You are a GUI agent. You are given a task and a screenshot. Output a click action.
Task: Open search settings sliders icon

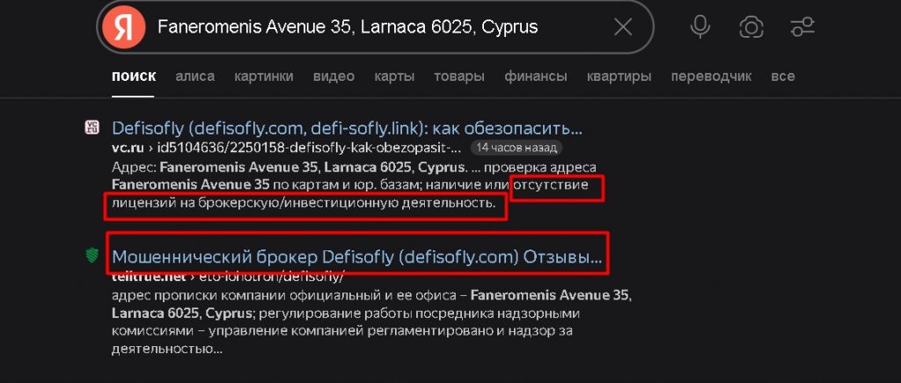click(802, 27)
